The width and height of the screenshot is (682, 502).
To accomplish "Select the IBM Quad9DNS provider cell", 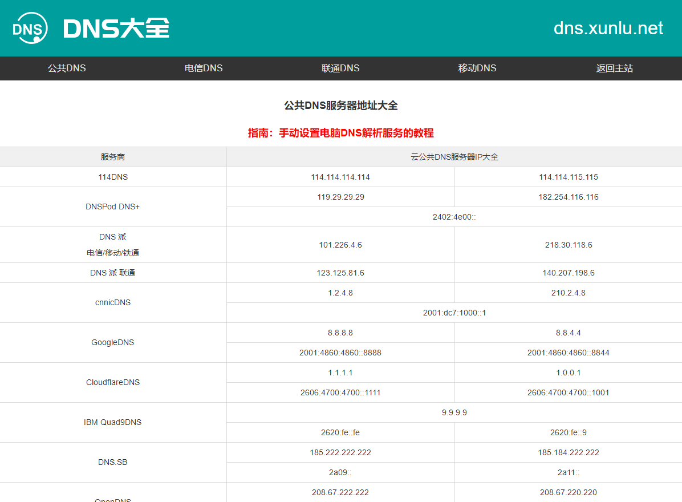I will point(113,422).
